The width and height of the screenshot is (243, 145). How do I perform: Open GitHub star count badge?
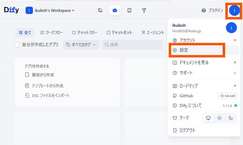pyautogui.click(x=227, y=96)
